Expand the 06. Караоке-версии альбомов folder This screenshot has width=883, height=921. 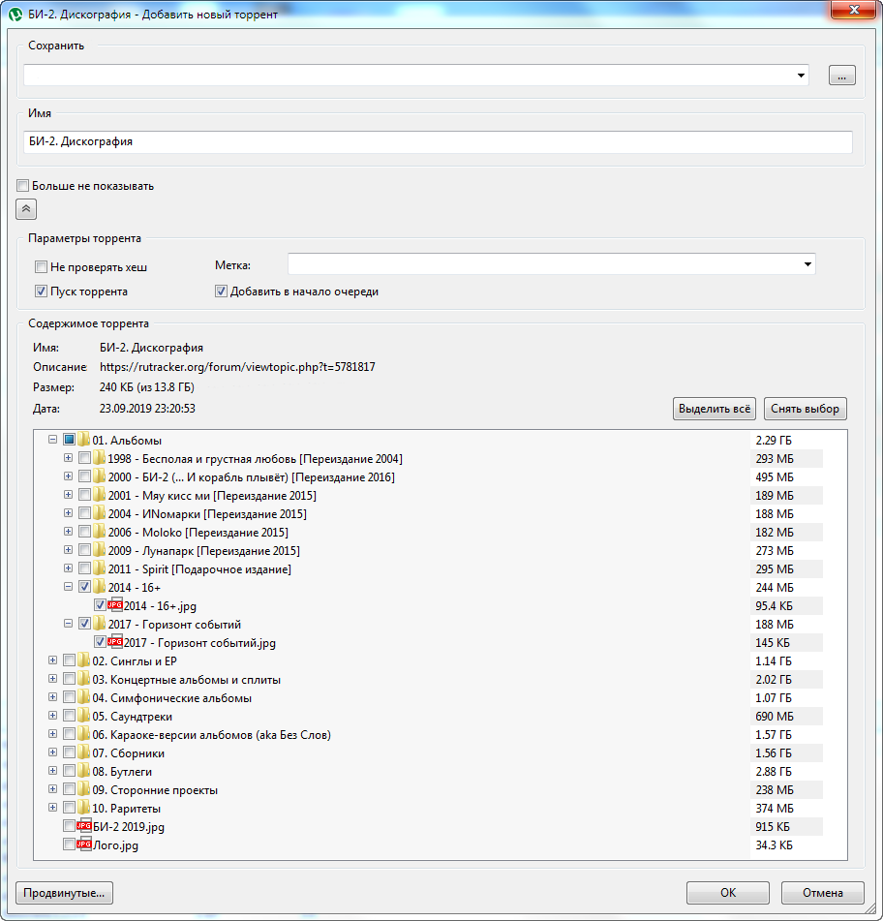tap(53, 734)
